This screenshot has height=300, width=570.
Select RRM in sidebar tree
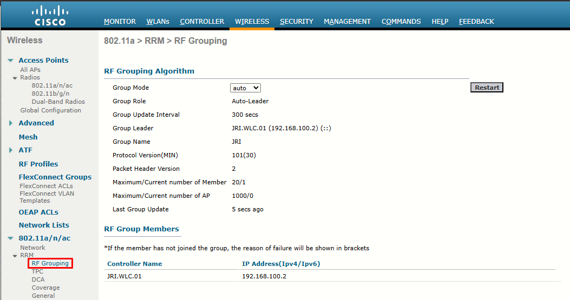(27, 255)
